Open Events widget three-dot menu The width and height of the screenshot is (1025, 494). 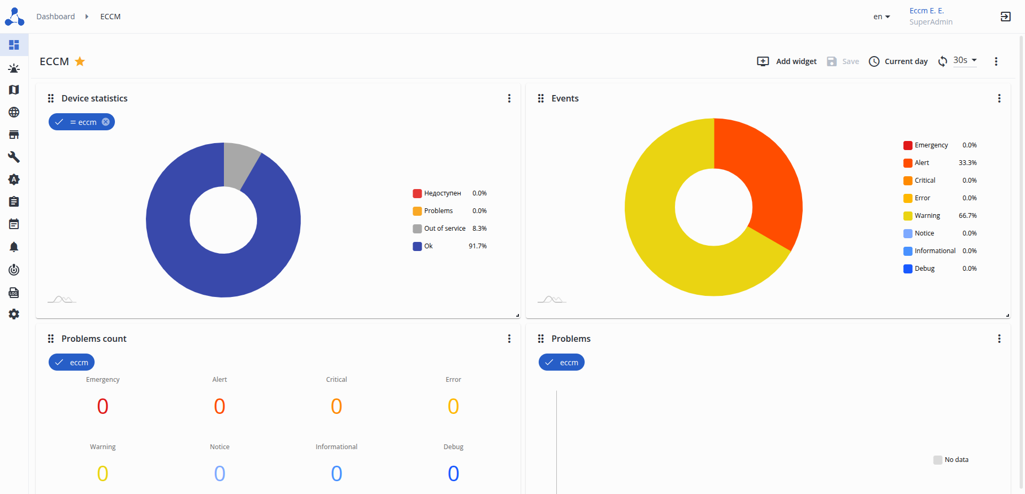[999, 98]
